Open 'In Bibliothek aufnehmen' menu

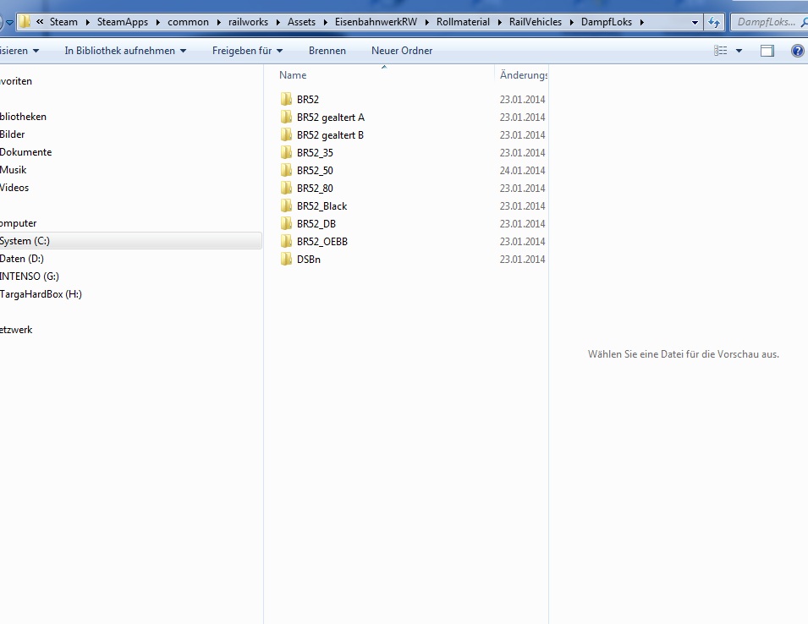click(125, 51)
